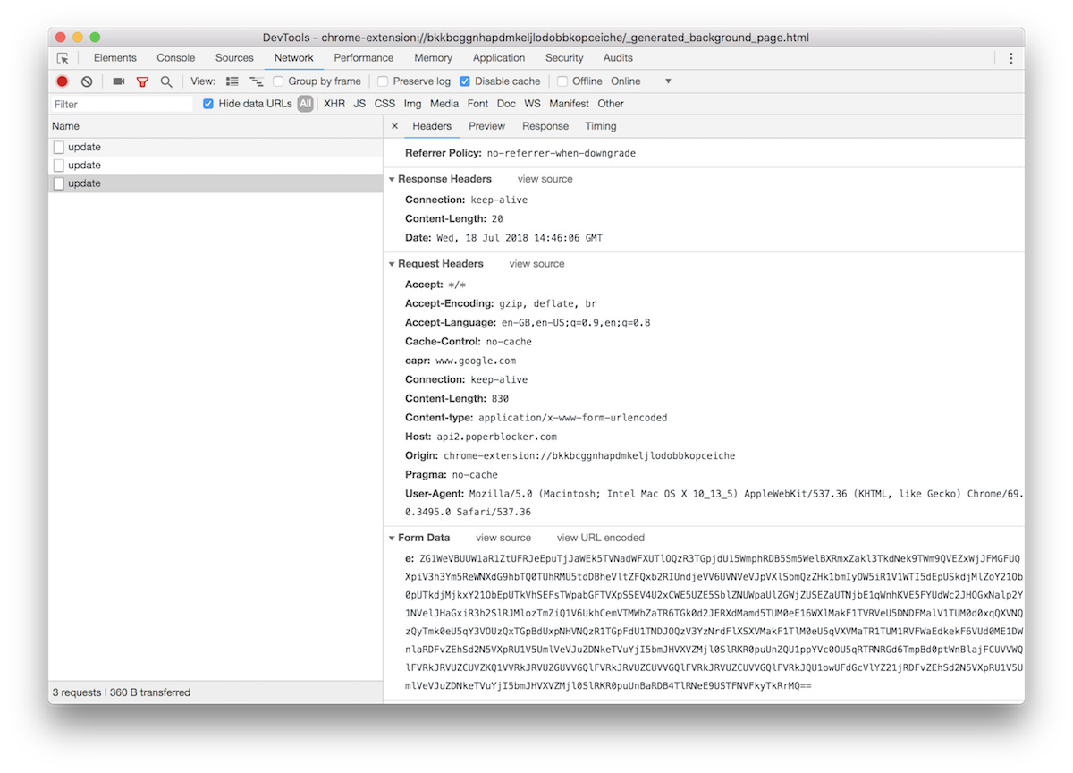Uncheck the Disable cache checkbox
The width and height of the screenshot is (1073, 773).
[465, 81]
